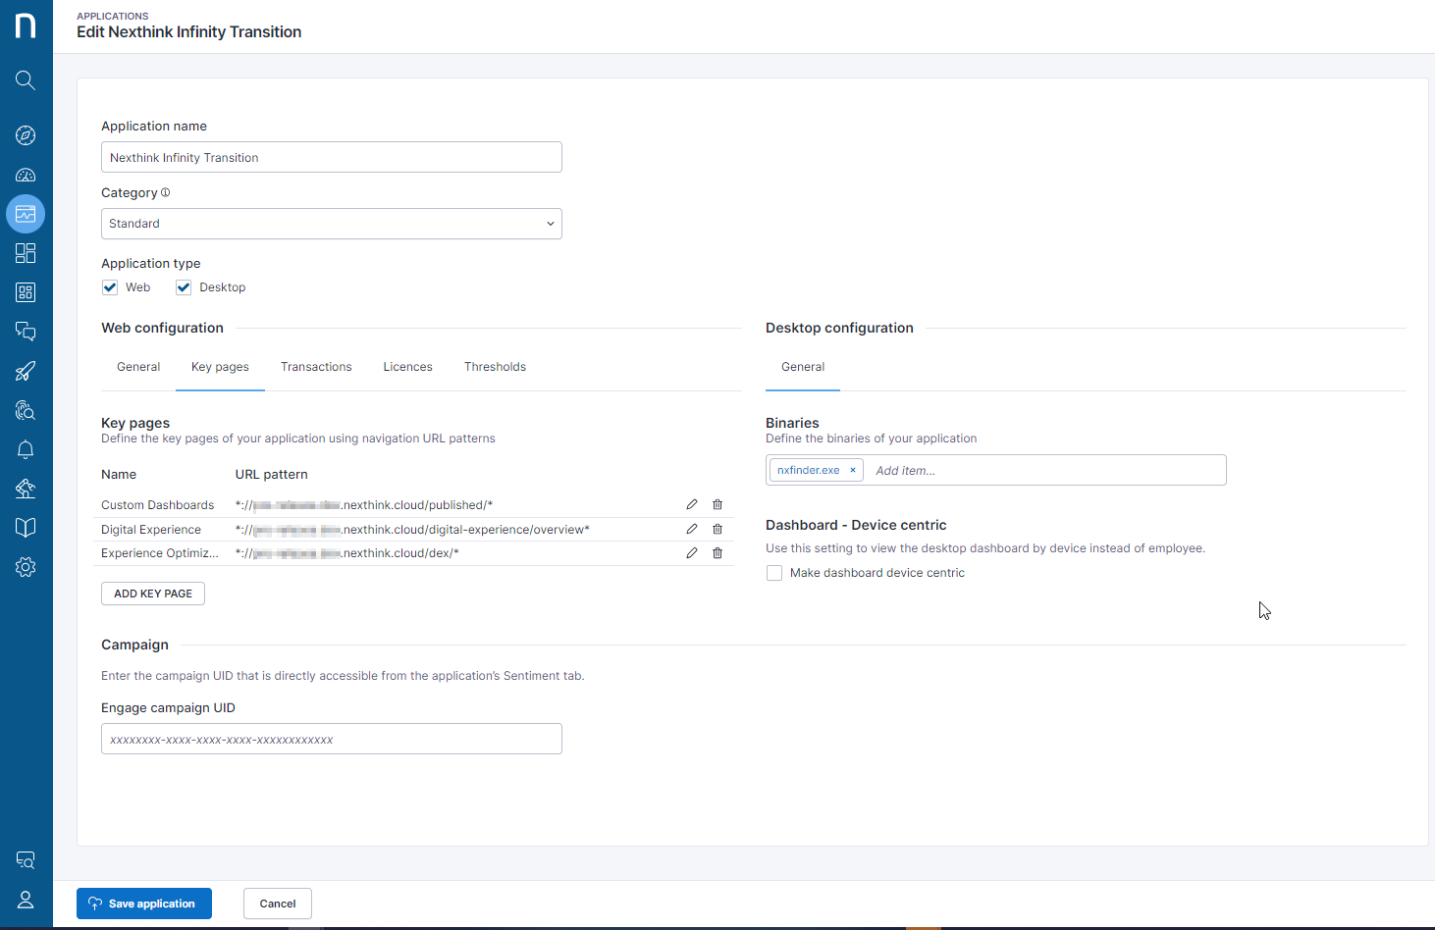Expand the Category Standard dropdown

(332, 224)
